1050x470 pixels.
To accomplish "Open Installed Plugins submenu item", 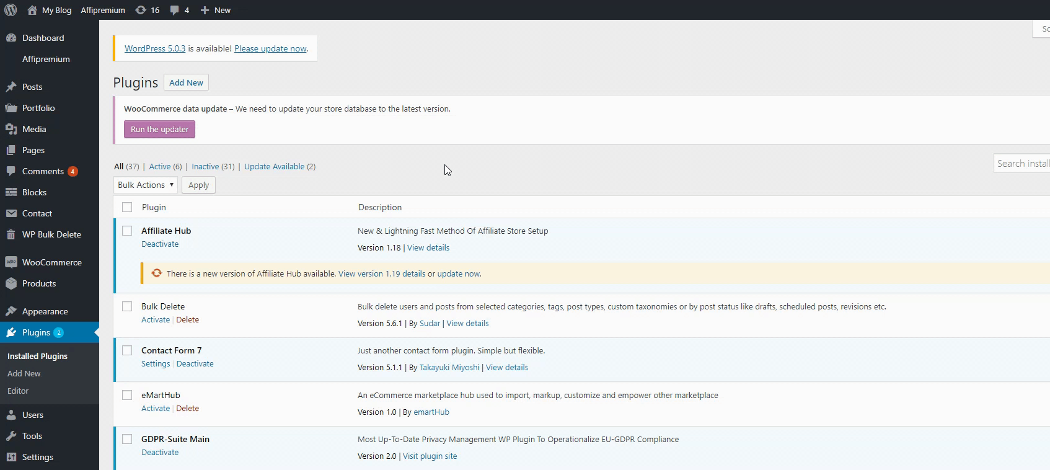I will [x=37, y=356].
